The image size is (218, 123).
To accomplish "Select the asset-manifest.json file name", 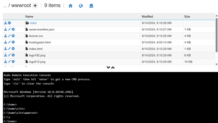I will coord(42,29).
